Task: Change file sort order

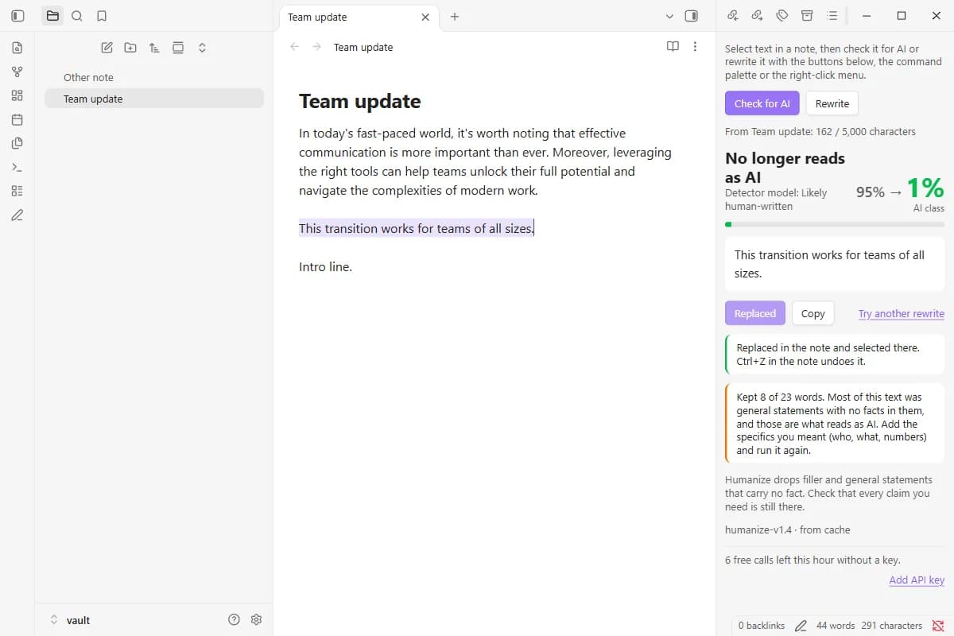Action: (154, 48)
